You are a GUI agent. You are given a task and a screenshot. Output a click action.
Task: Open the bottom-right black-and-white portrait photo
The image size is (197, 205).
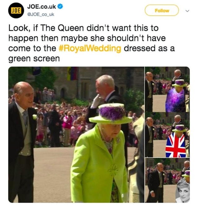[167, 180]
